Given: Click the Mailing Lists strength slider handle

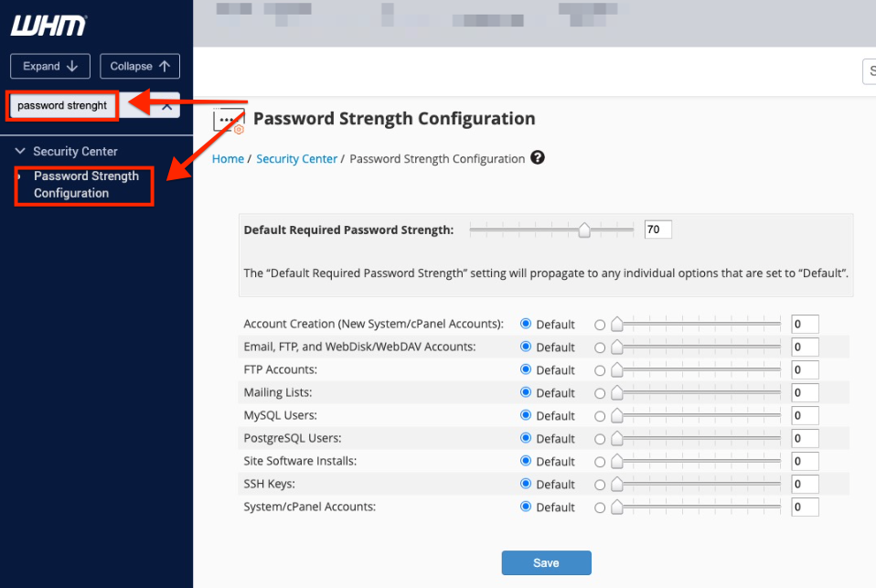Looking at the screenshot, I should point(617,393).
